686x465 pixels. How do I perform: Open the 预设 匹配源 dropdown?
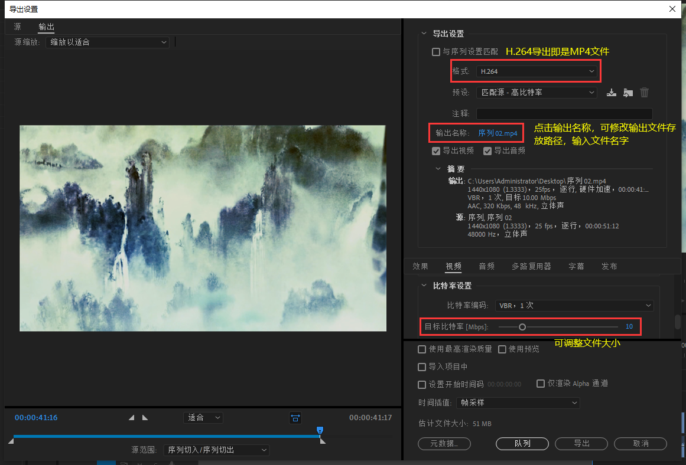(537, 93)
